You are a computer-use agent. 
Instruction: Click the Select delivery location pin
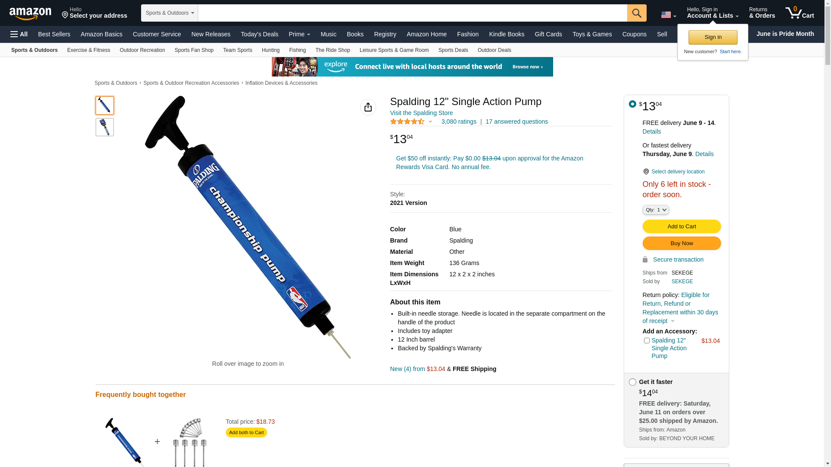coord(646,172)
